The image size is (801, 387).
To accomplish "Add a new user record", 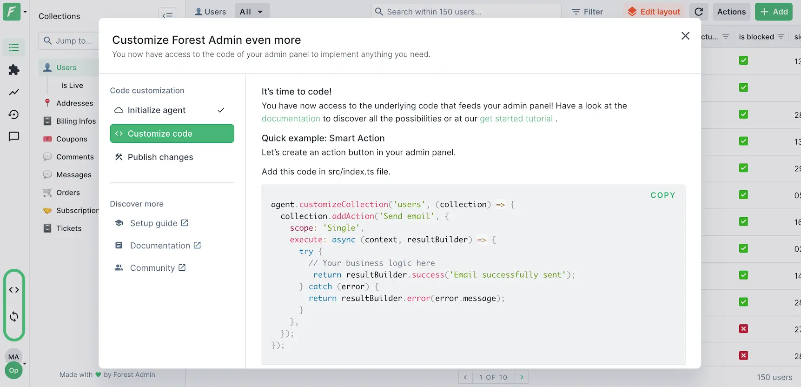I will (774, 12).
